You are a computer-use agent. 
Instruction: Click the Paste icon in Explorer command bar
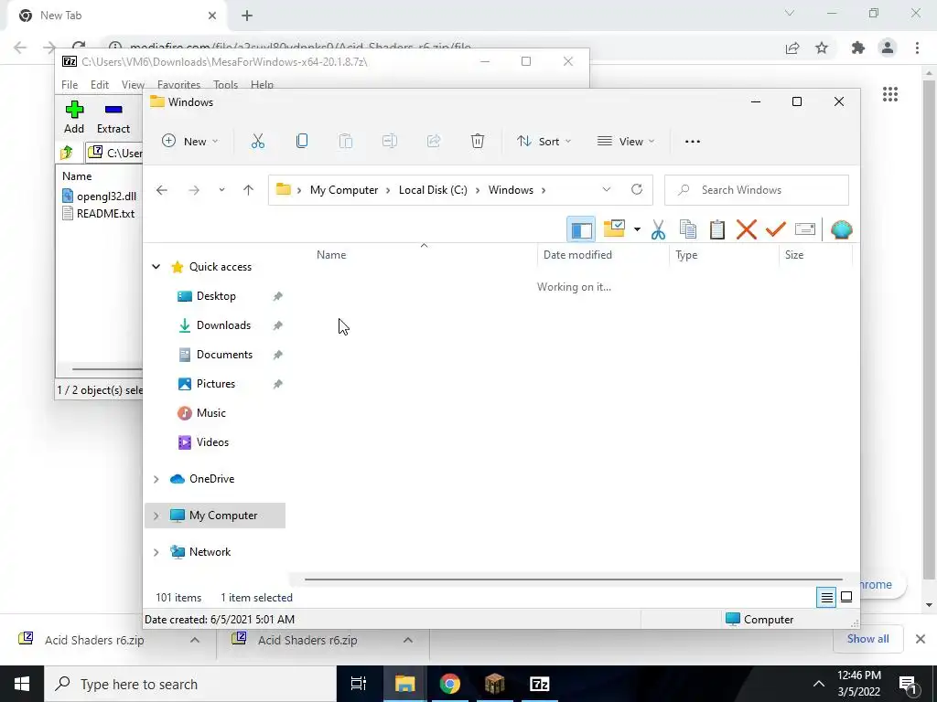(x=345, y=142)
